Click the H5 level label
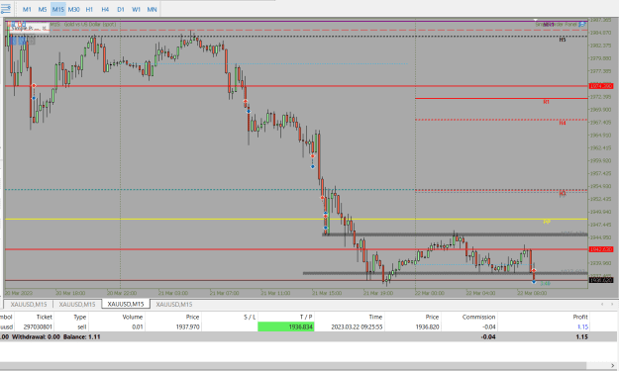 (563, 40)
